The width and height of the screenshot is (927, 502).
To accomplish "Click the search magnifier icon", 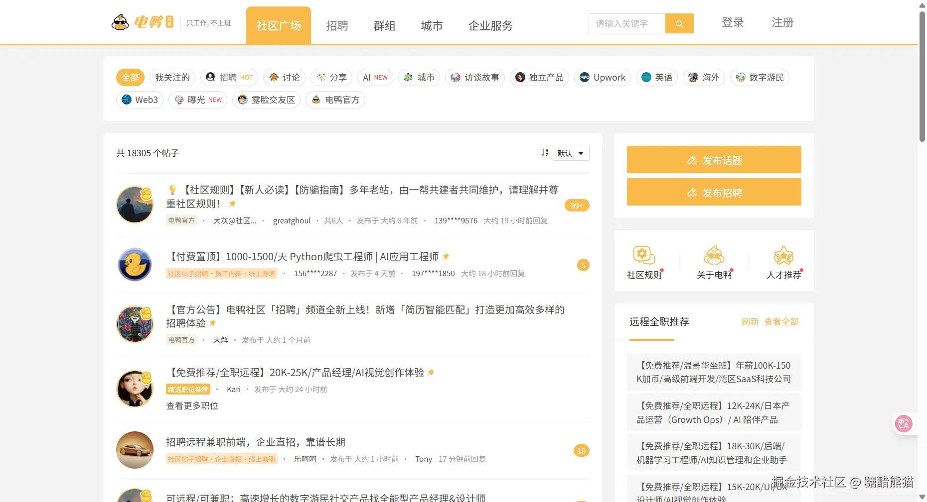I will 679,23.
